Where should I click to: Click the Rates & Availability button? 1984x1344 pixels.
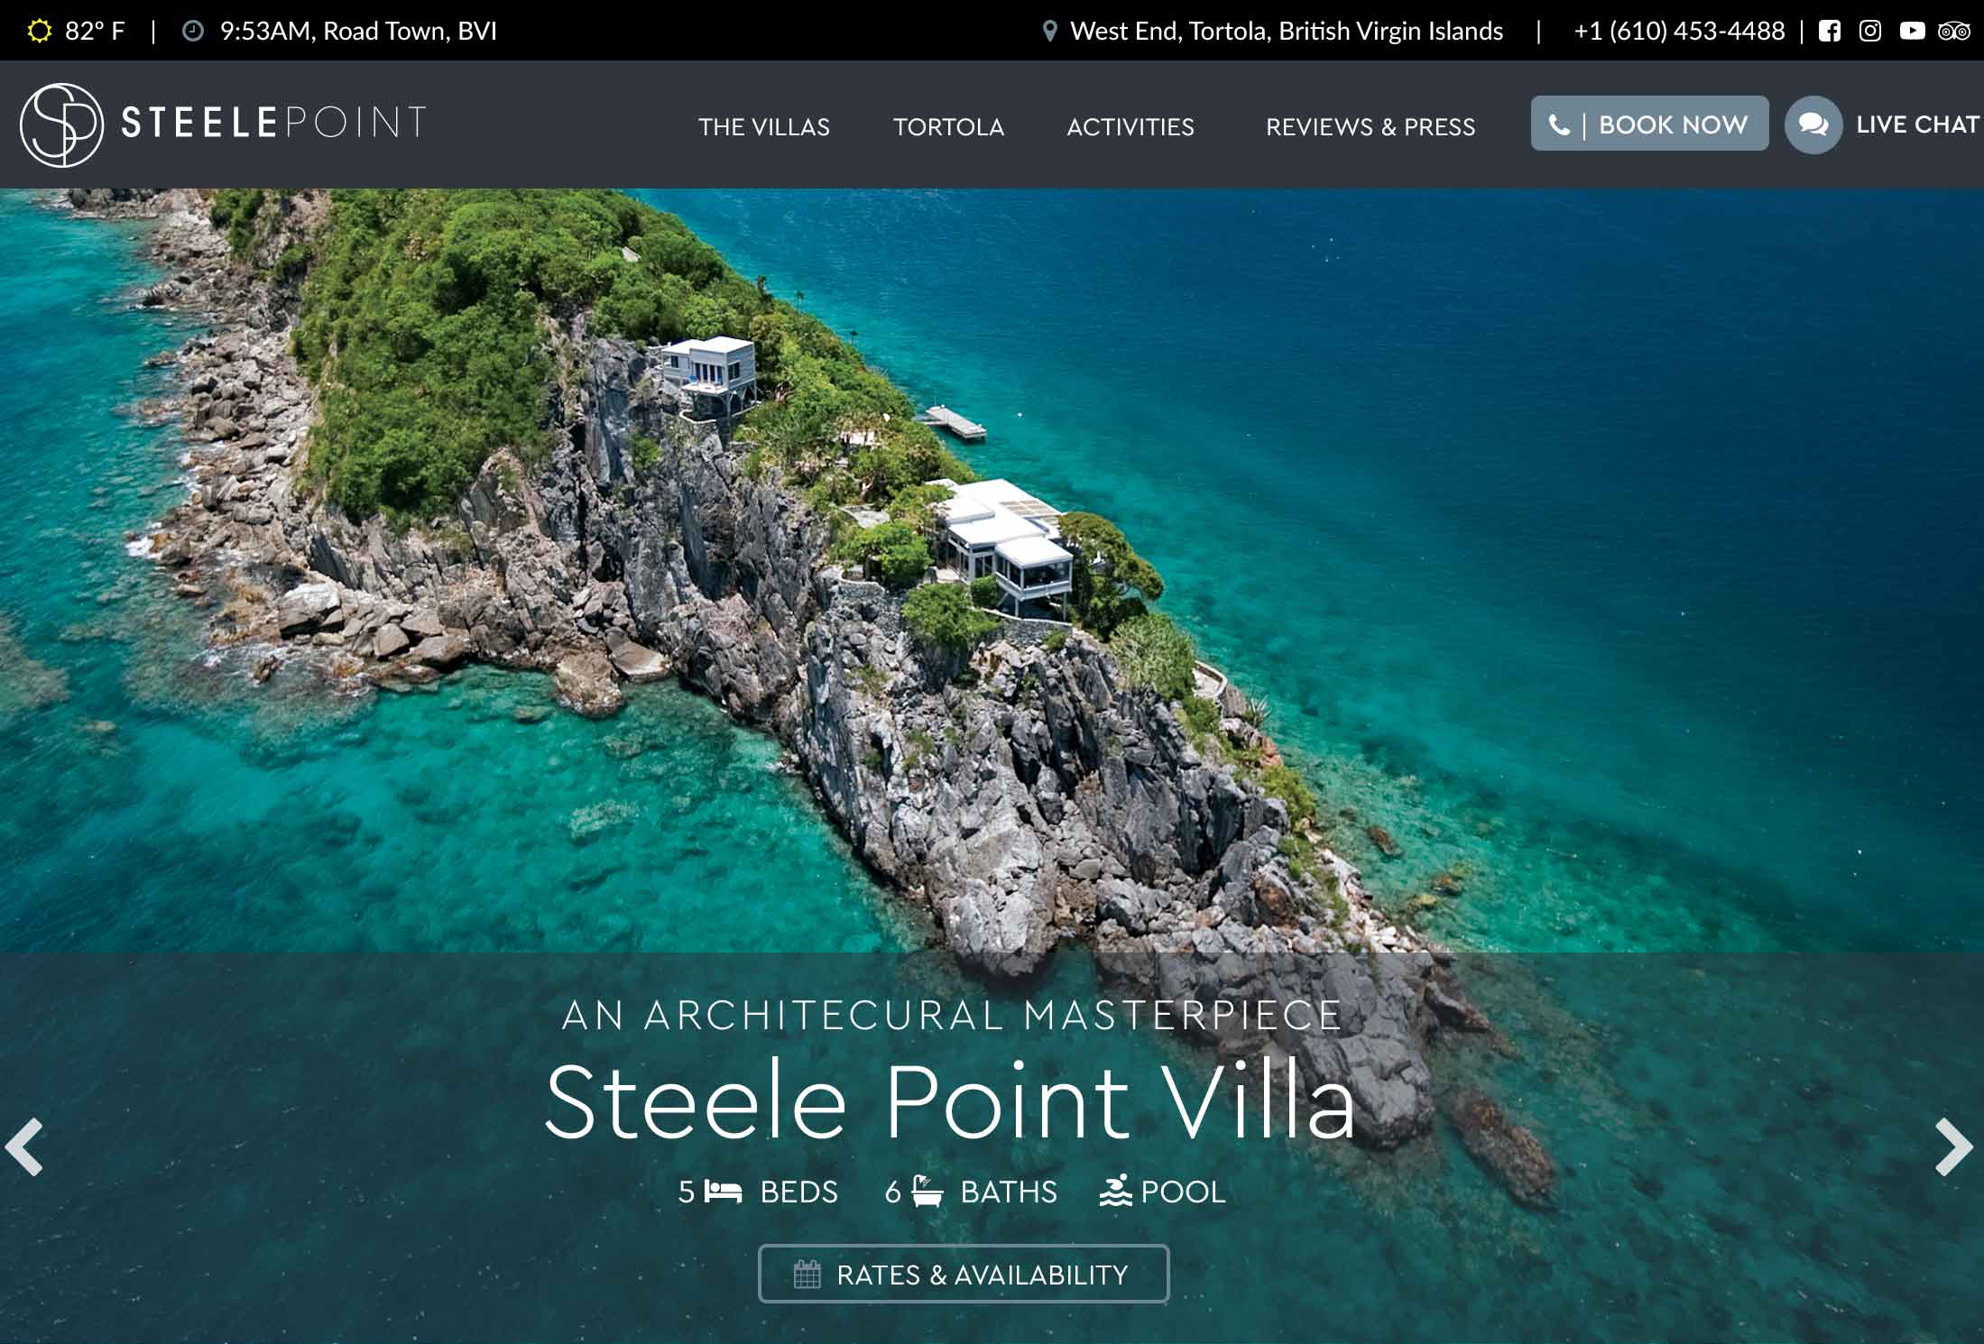click(964, 1274)
